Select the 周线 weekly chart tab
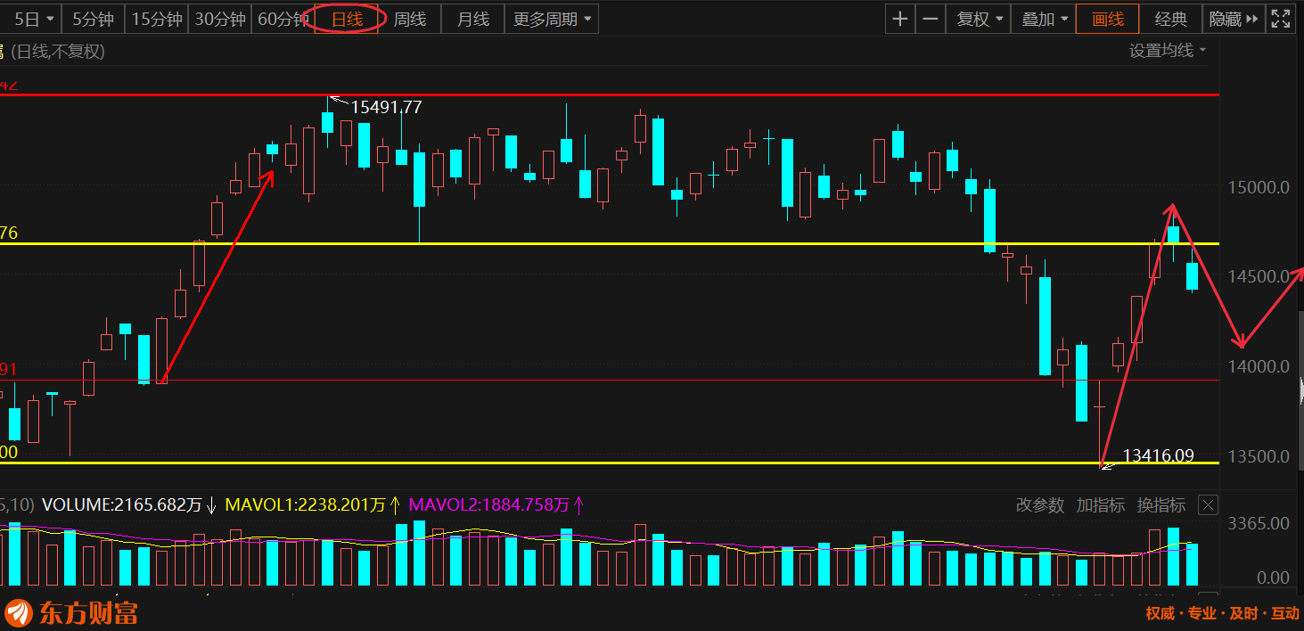The image size is (1304, 631). click(410, 19)
